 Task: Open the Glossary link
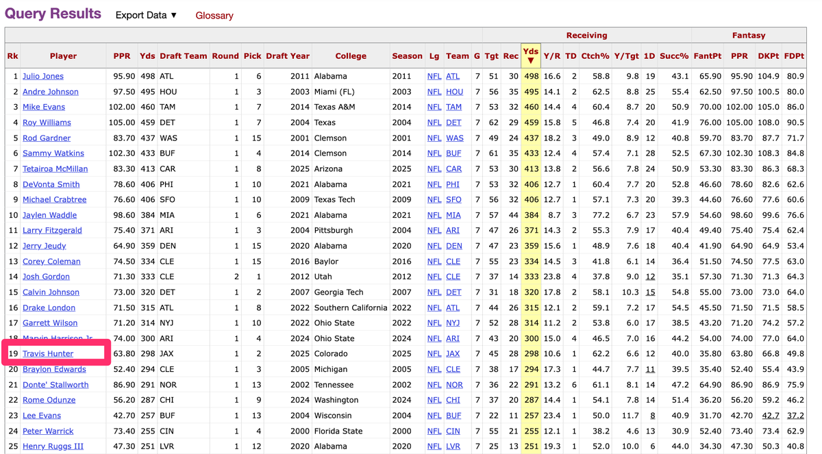tap(214, 15)
